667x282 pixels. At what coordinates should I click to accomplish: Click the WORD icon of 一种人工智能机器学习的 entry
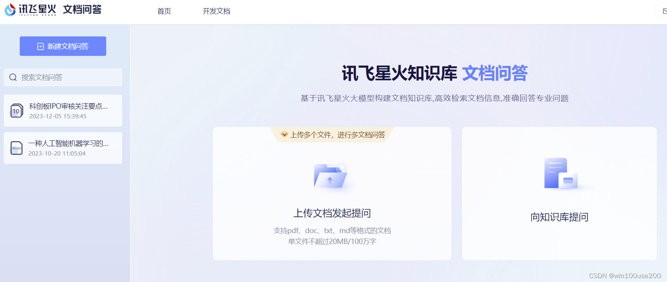click(17, 148)
